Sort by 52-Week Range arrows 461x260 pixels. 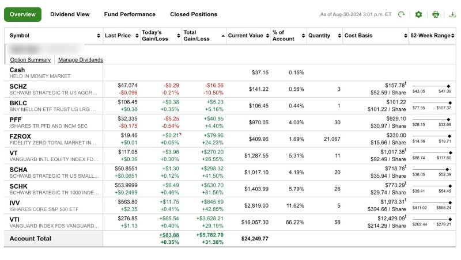[x=454, y=36]
